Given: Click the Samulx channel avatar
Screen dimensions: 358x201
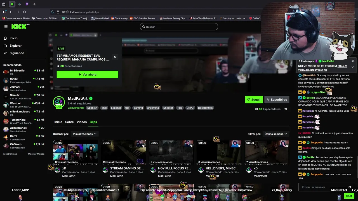Looking at the screenshot, I should point(6,97).
